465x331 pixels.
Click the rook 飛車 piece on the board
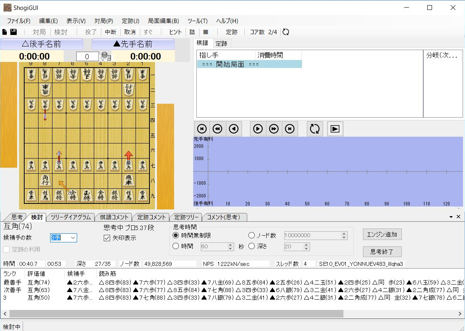(129, 180)
